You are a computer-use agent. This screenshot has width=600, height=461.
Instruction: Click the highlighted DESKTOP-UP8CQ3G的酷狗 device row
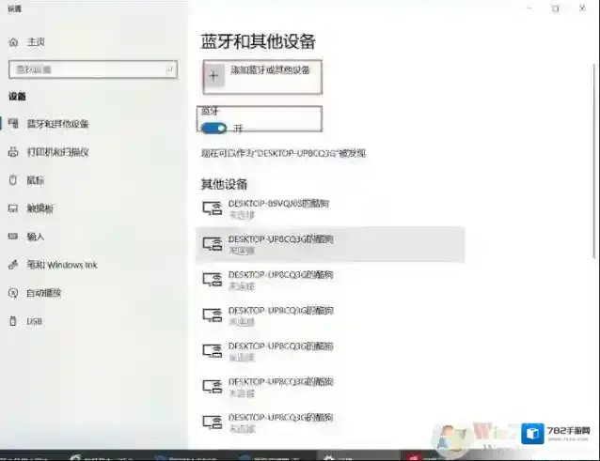tap(330, 244)
